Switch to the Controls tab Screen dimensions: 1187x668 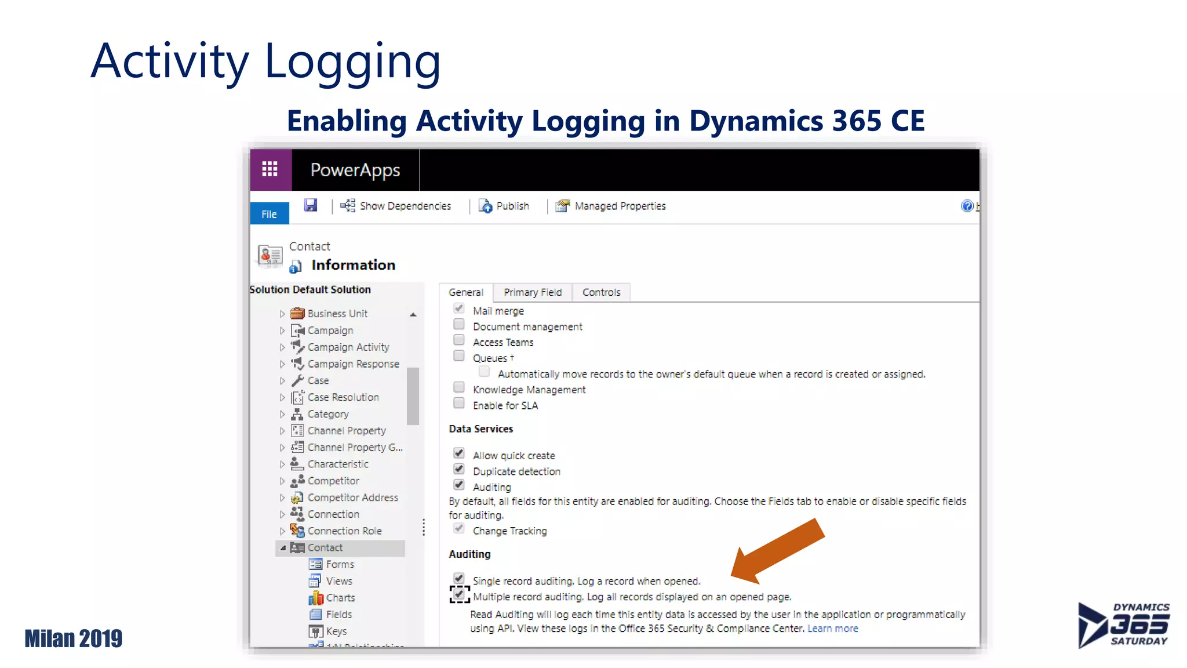pos(602,292)
